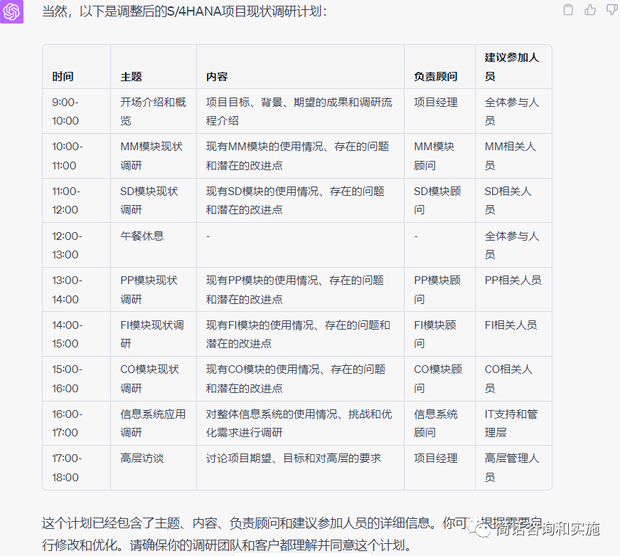Click the IT支持和管理层 participants cell
The height and width of the screenshot is (556, 620).
click(x=511, y=423)
